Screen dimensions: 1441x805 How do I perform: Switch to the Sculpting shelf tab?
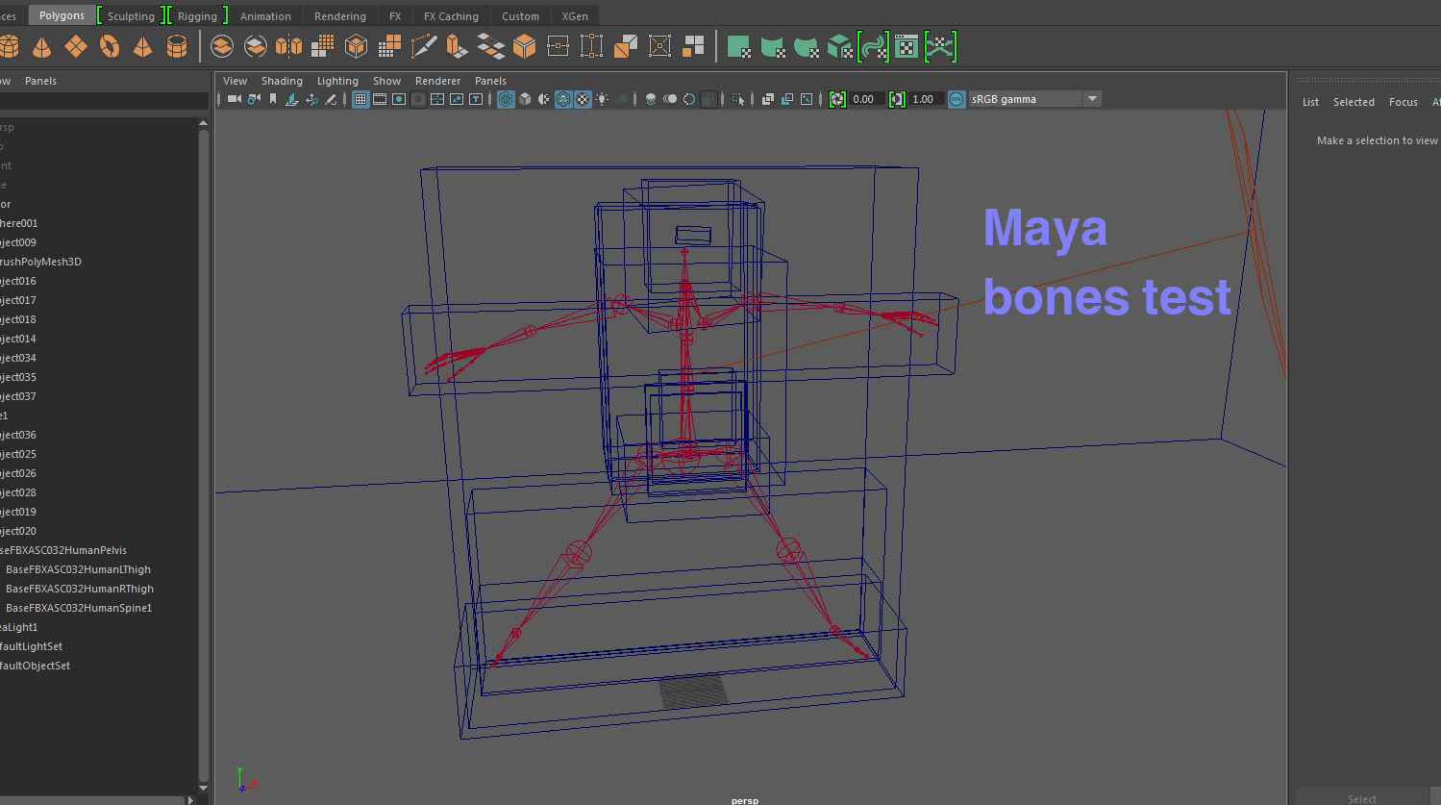point(131,16)
